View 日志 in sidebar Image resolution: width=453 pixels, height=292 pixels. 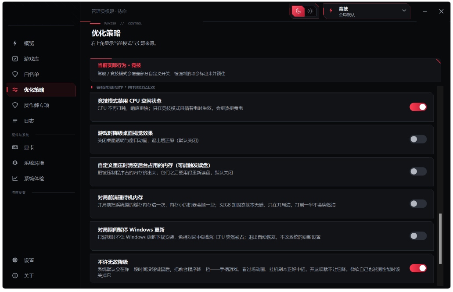pyautogui.click(x=41, y=121)
